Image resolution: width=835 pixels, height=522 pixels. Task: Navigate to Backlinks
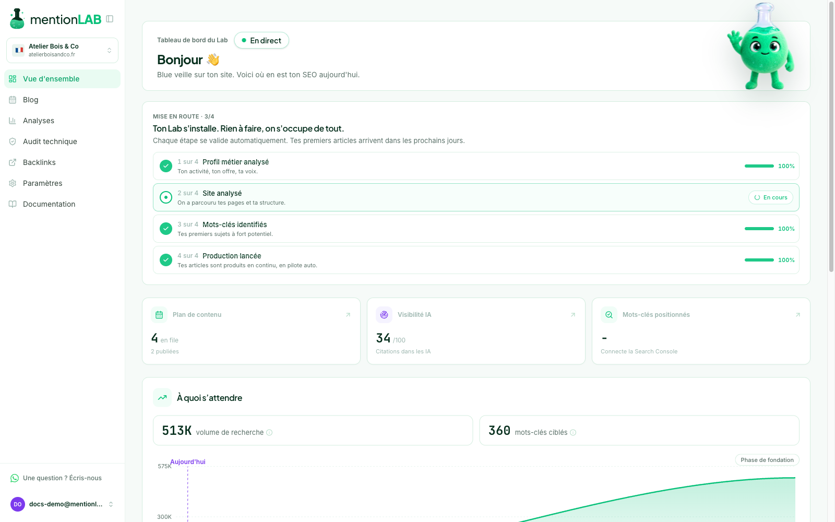(62, 162)
